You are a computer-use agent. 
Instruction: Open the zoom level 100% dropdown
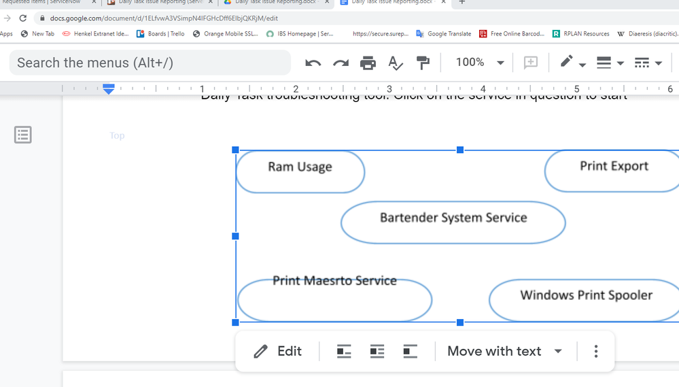coord(480,63)
